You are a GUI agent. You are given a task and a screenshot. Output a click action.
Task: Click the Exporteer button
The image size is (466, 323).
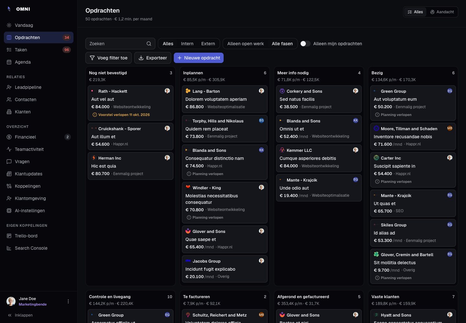(153, 58)
